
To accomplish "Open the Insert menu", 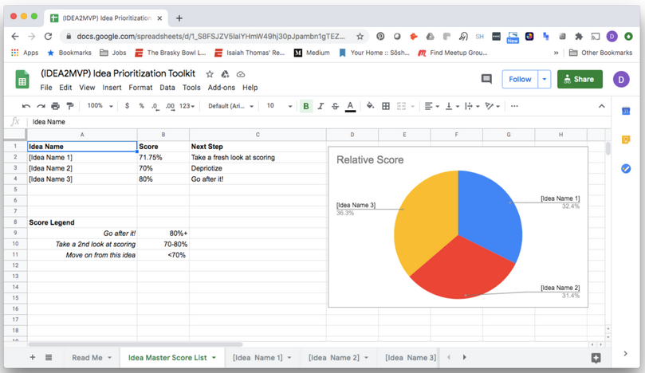I will (x=112, y=88).
